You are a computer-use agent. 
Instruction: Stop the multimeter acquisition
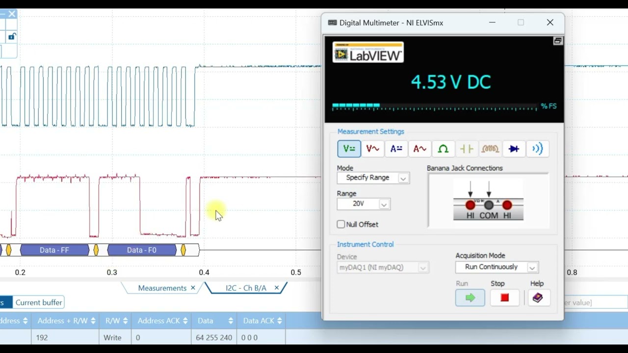point(504,298)
